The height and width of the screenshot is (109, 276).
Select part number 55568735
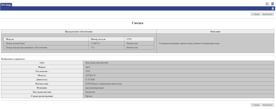coord(95,43)
